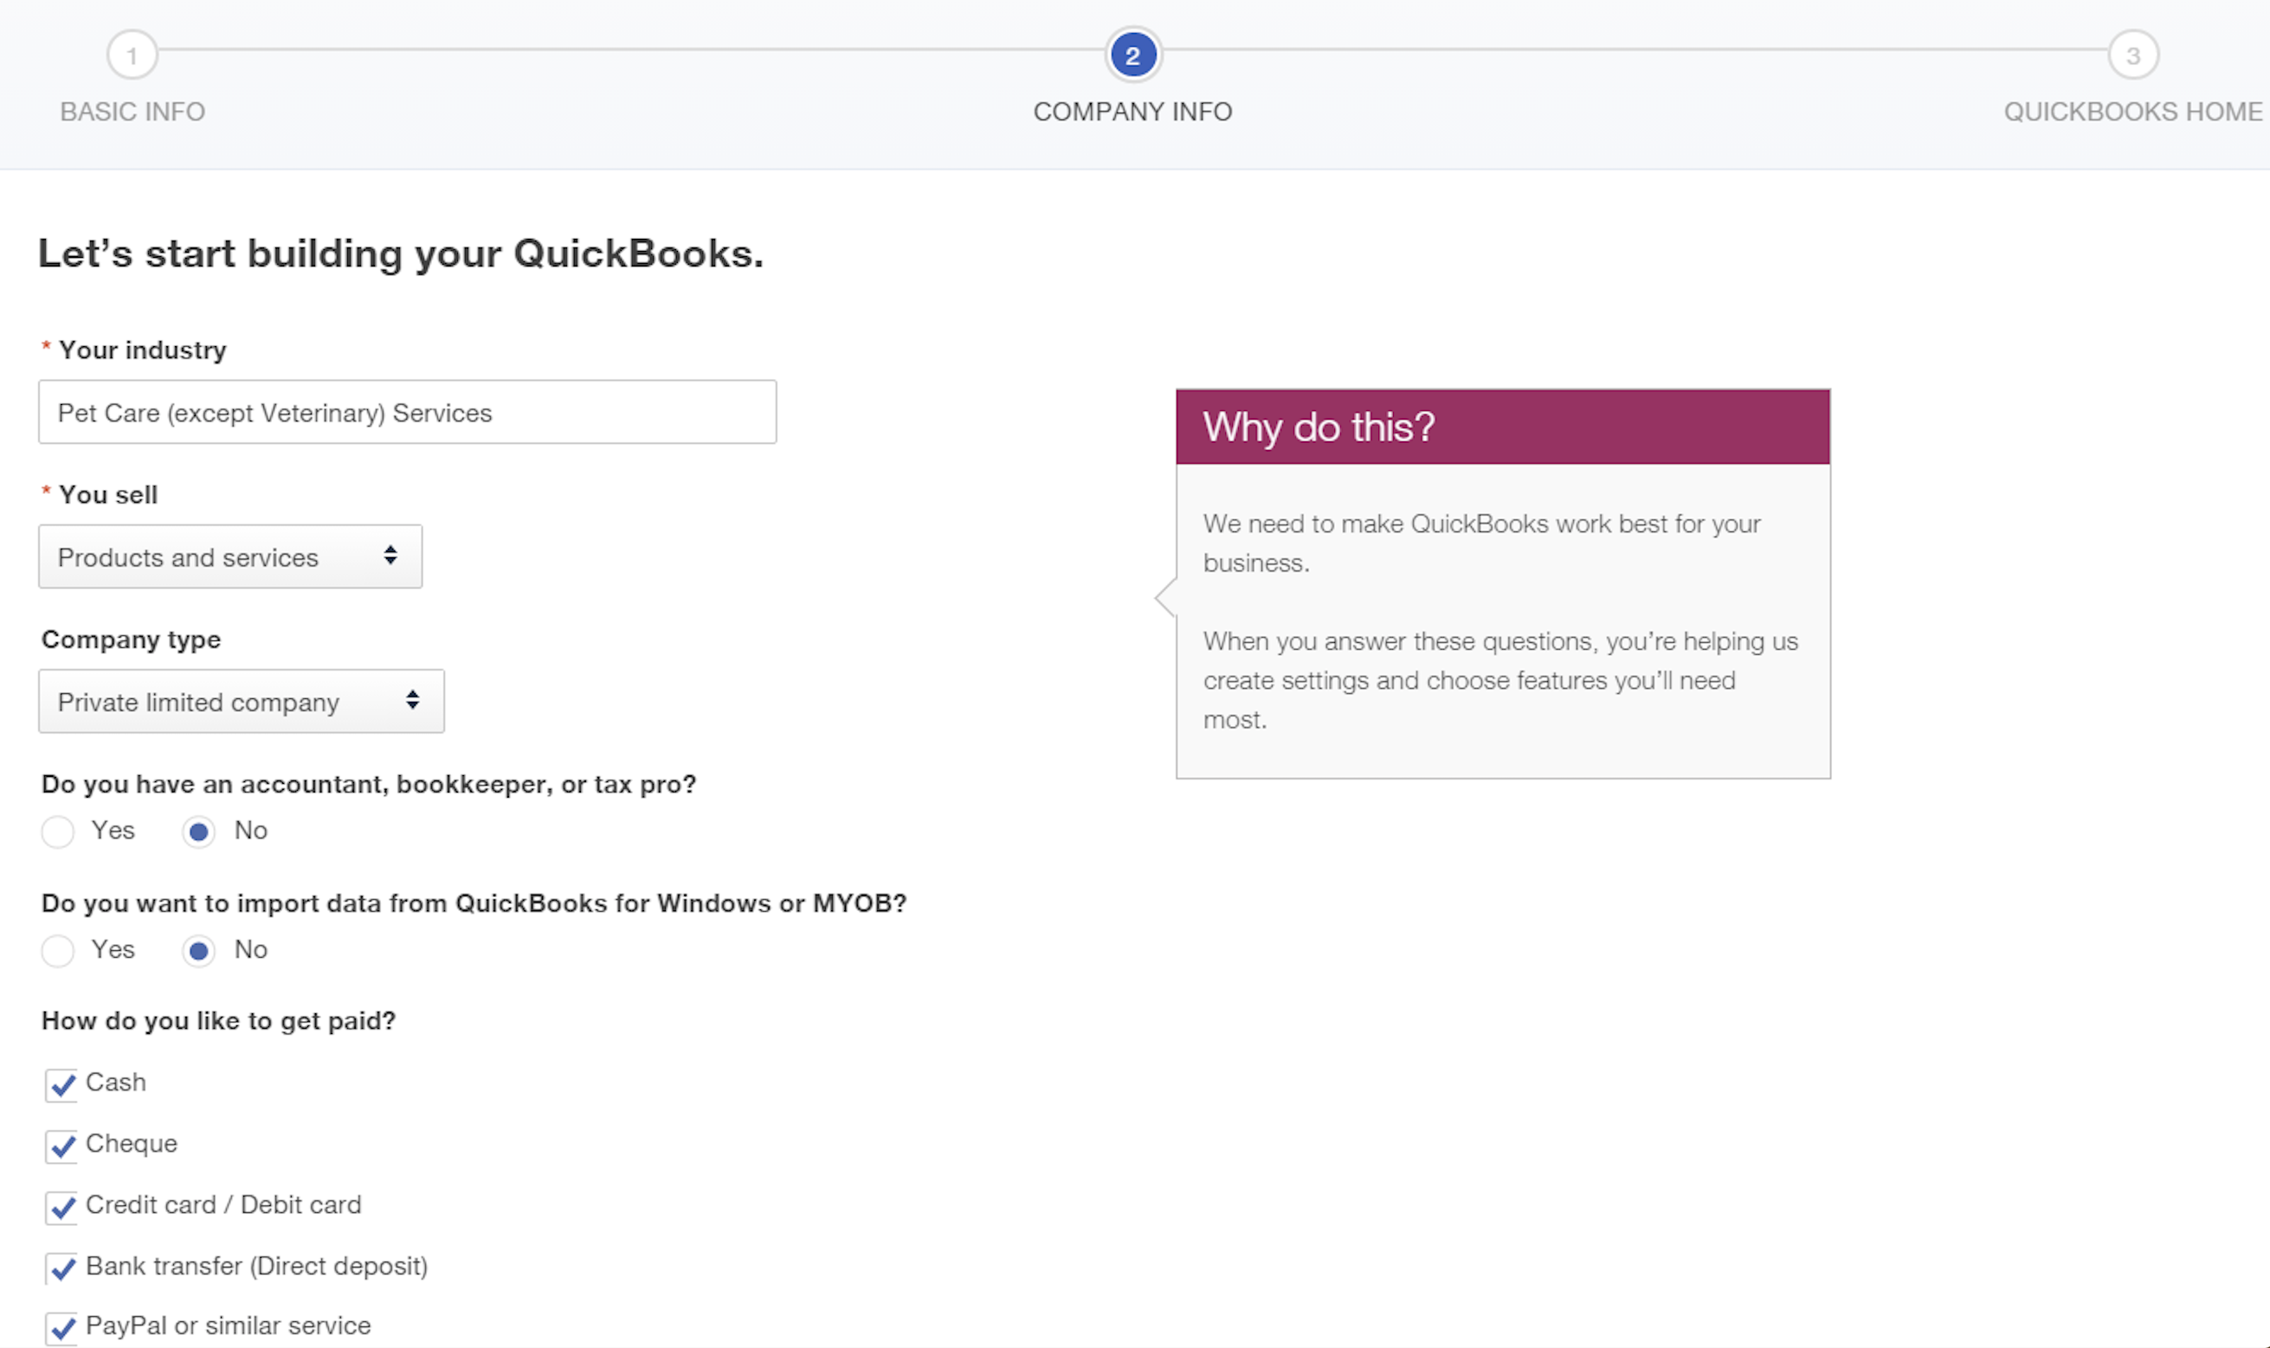Open the Company type dropdown
Screen dimensions: 2270x1348
pyautogui.click(x=241, y=702)
